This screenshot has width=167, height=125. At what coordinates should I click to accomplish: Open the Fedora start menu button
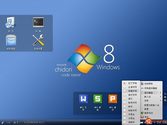[x=3, y=122]
